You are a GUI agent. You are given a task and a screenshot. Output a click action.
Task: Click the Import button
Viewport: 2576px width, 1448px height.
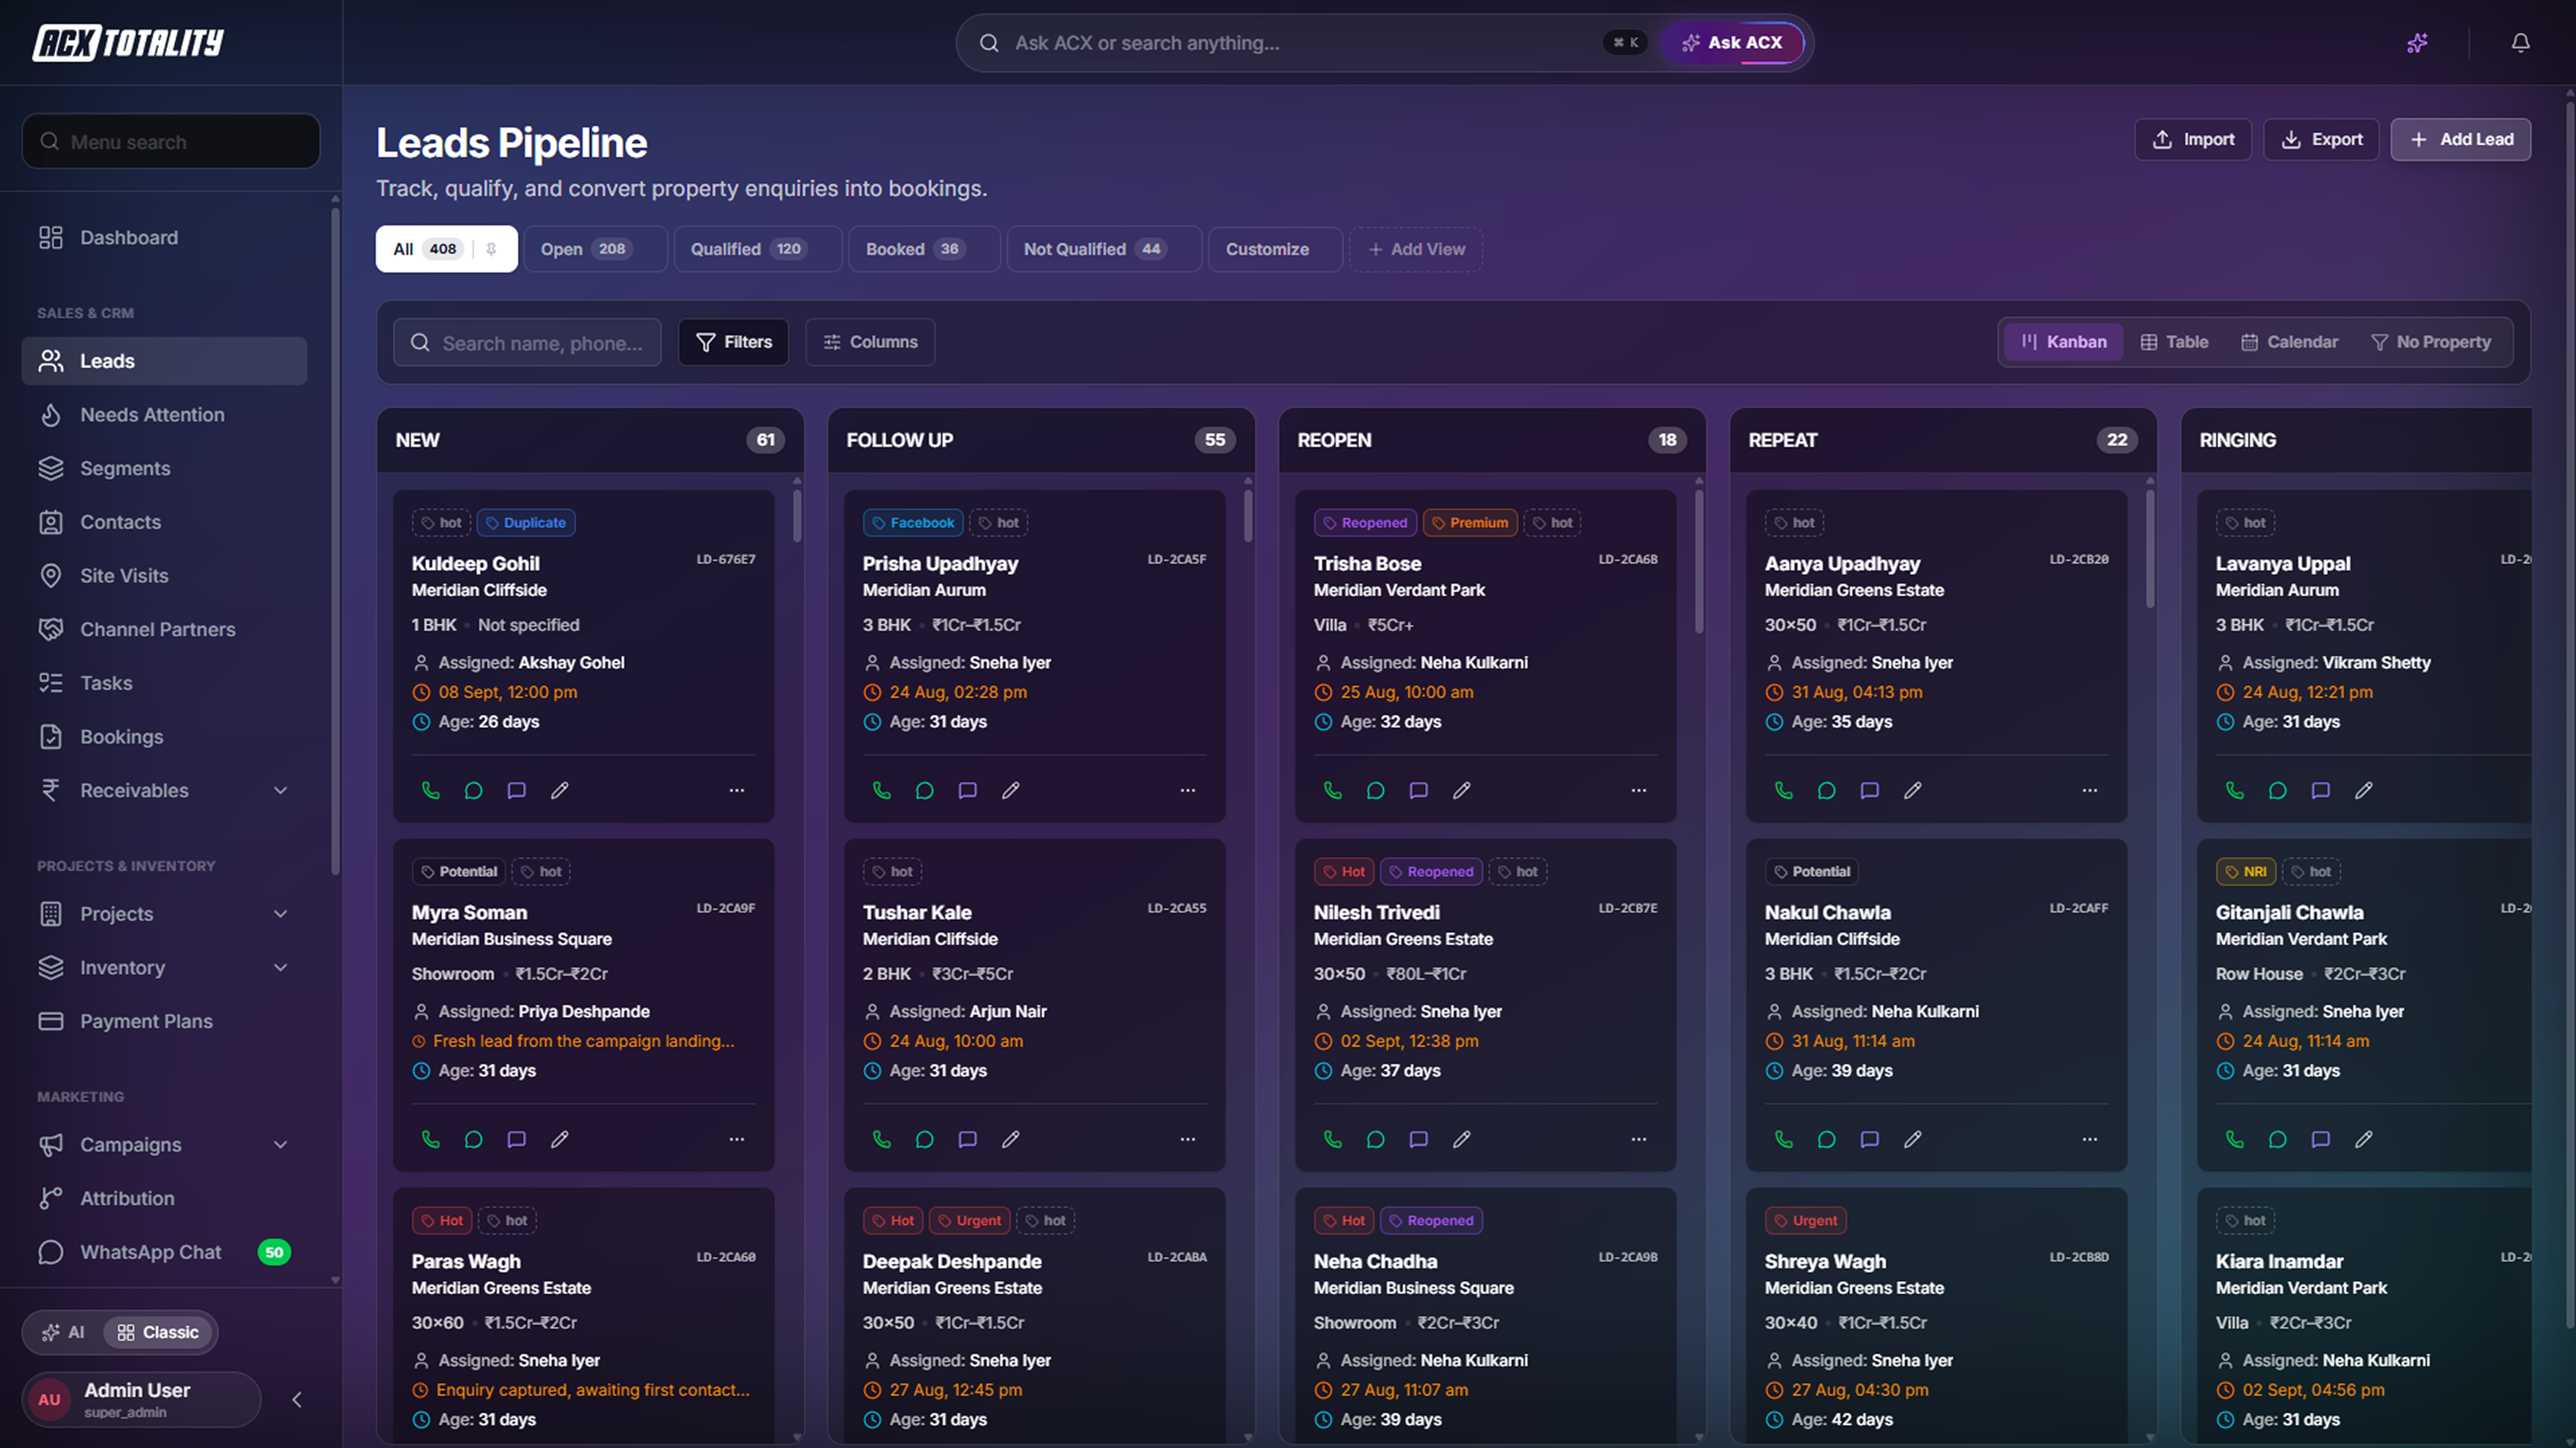click(2193, 139)
